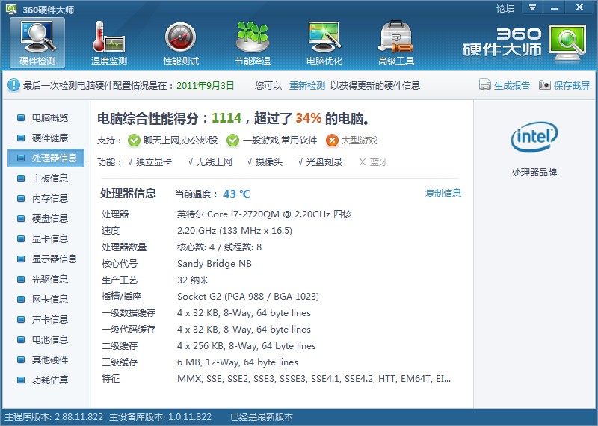598x426 pixels.
Task: Click the 生成报告 printer icon
Action: pos(484,85)
